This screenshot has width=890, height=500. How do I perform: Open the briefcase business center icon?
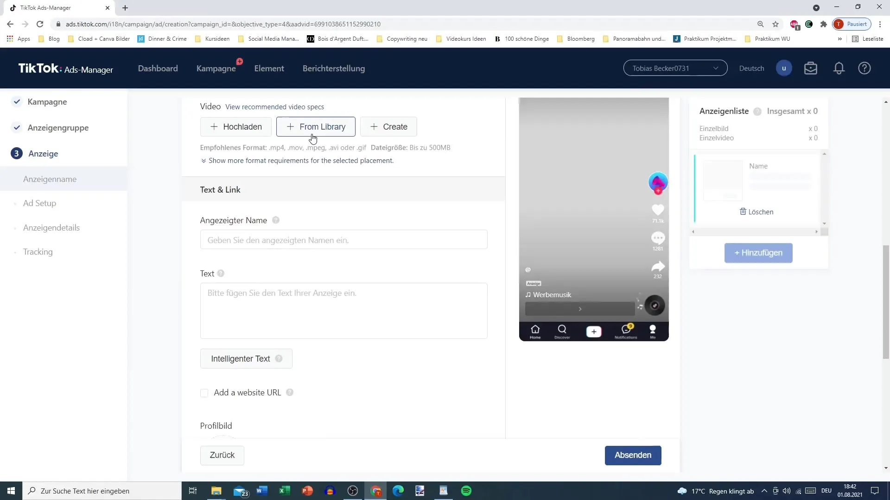811,69
